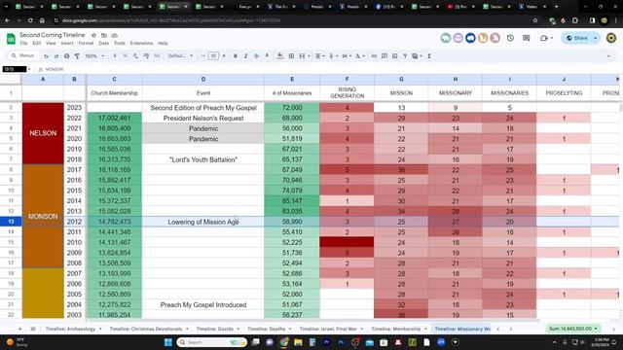
Task: Open the Help menu
Action: pyautogui.click(x=163, y=43)
